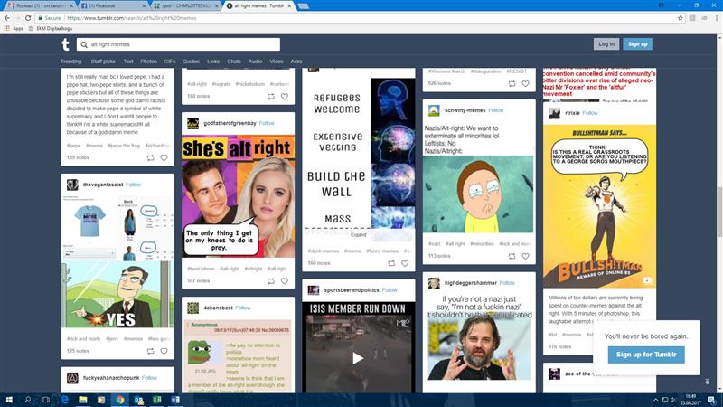This screenshot has height=407, width=723.
Task: Click the Tumblr logo home icon
Action: coord(65,44)
